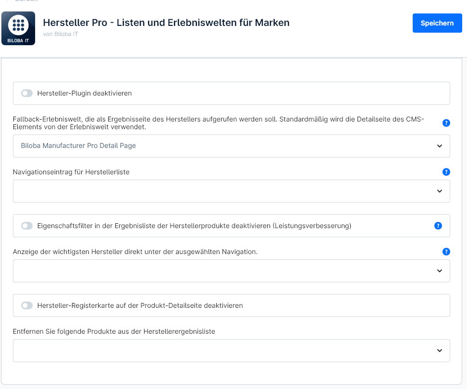Viewport: 467px width, 389px height.
Task: Click the 'von Biloba IT' author text
Action: (61, 34)
